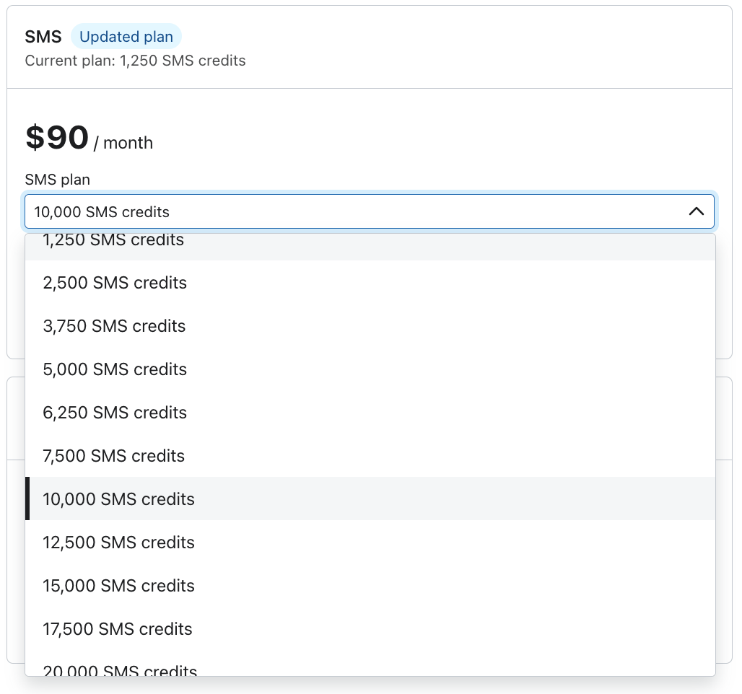Viewport: 742px width, 694px height.
Task: Select the partially visible 20,000 SMS credits option
Action: pos(120,669)
